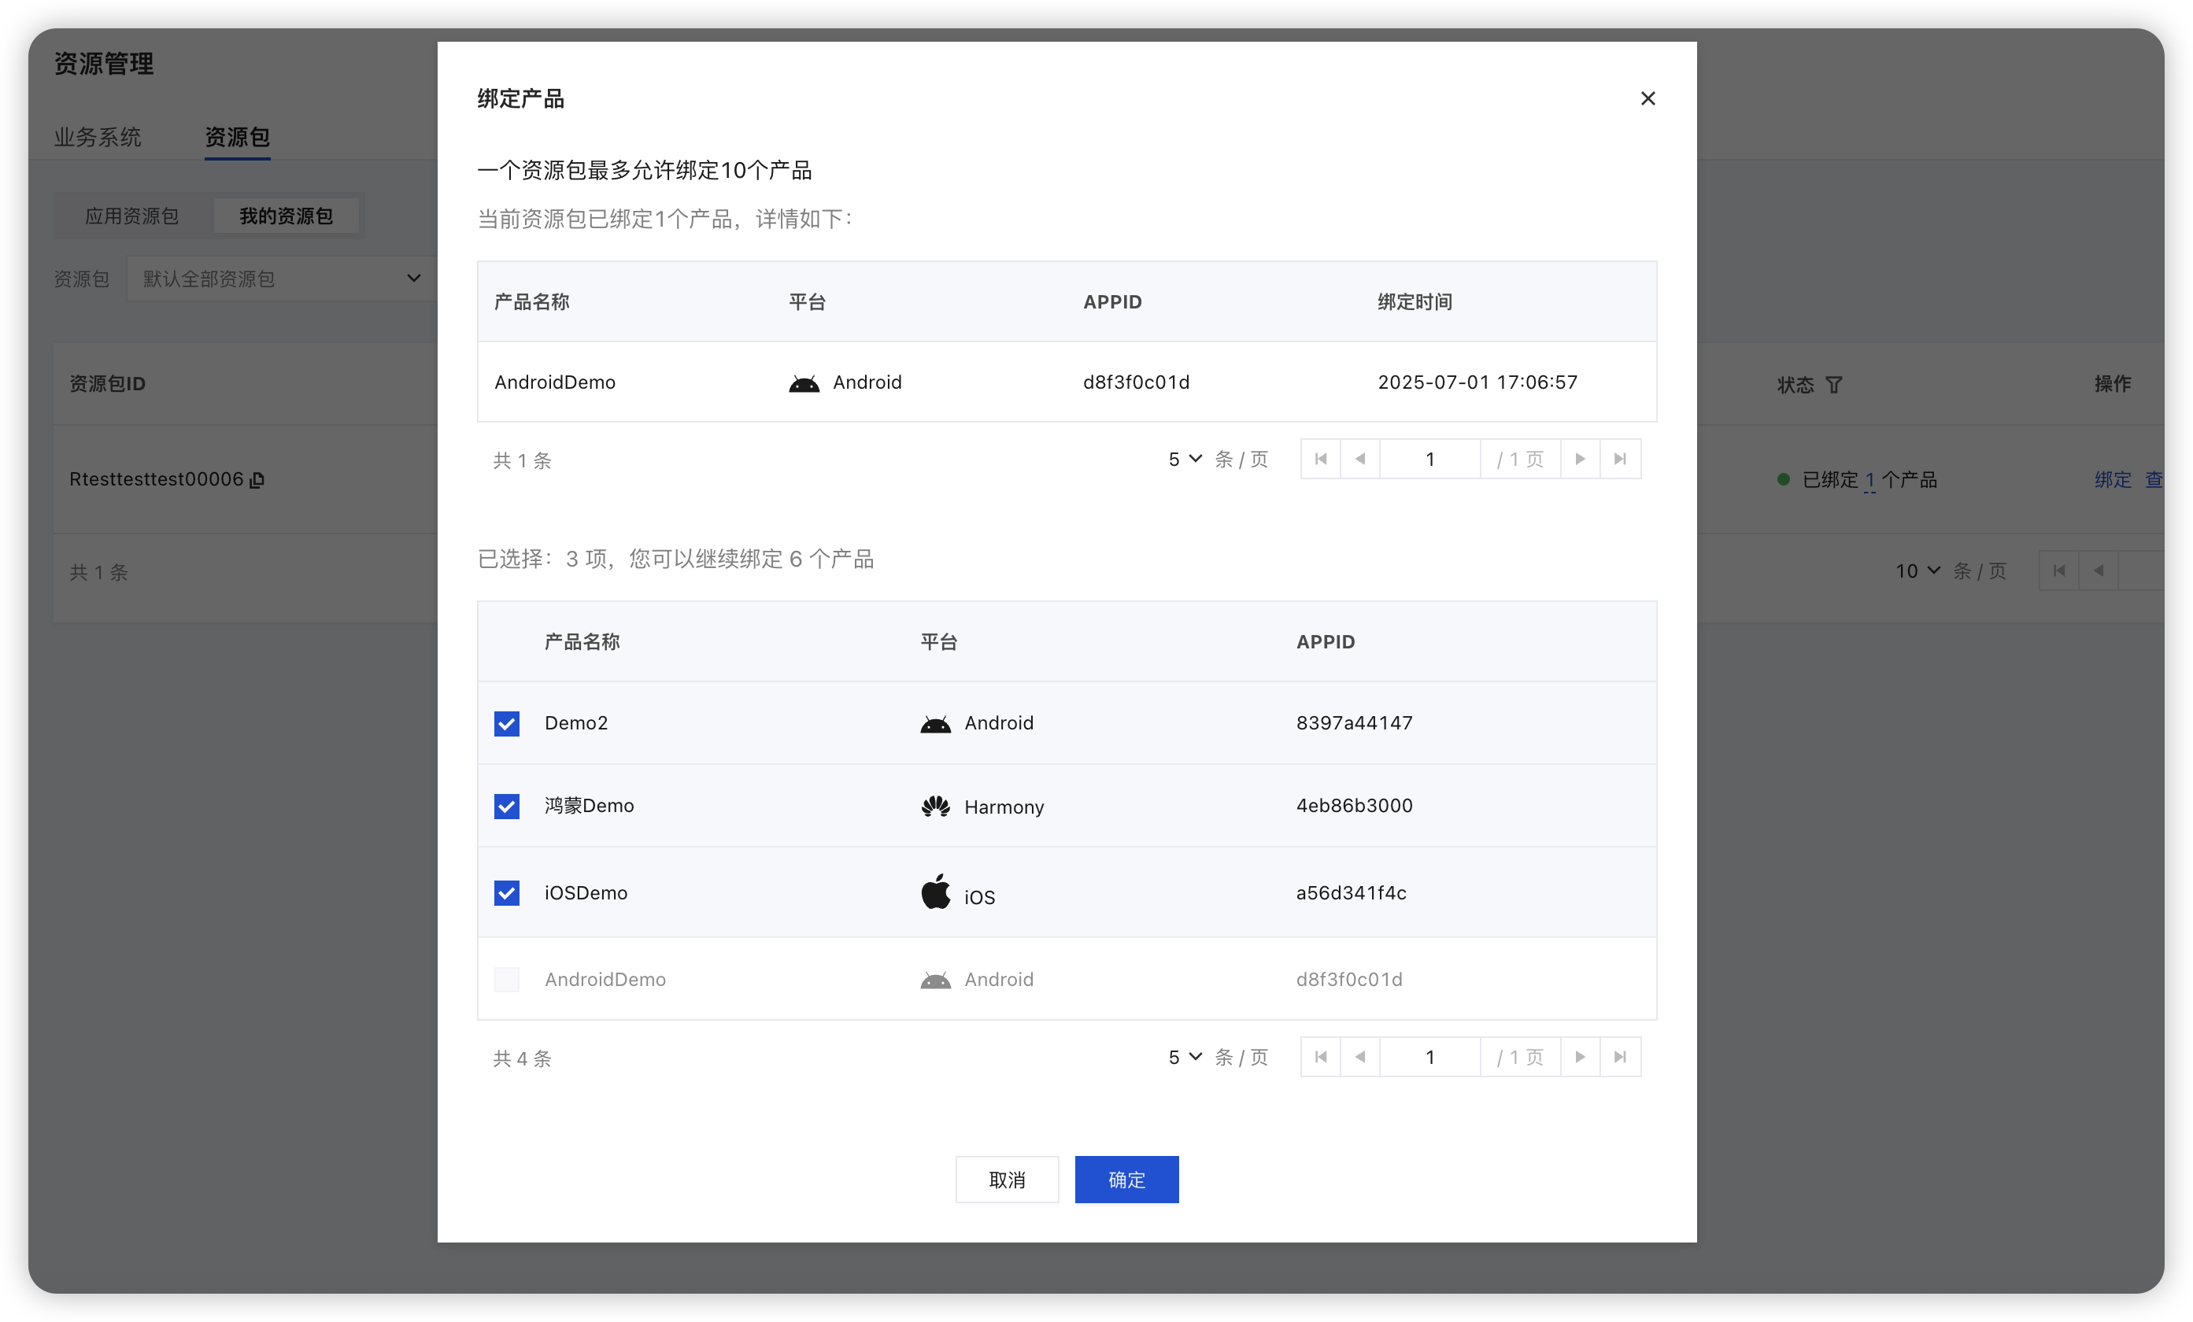Screen dimensions: 2193x1322
Task: Close the 绑定产品 dialog with X icon
Action: tap(1648, 98)
